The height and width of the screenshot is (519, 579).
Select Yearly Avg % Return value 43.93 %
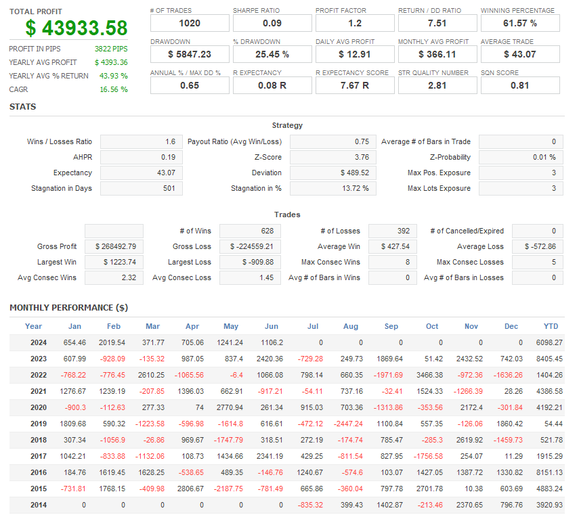[113, 76]
